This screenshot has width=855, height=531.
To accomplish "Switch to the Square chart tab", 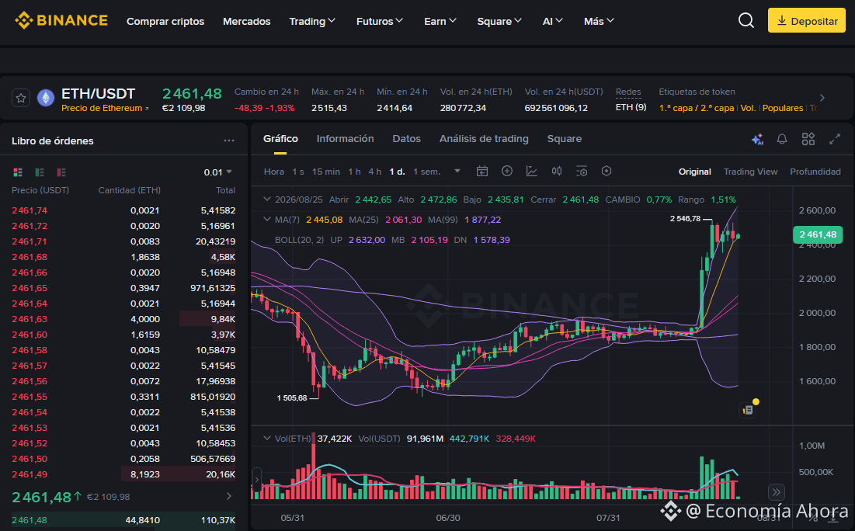I will [x=565, y=139].
